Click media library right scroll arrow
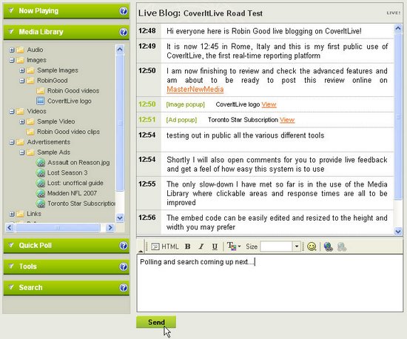Image resolution: width=407 pixels, height=339 pixels. click(x=110, y=228)
